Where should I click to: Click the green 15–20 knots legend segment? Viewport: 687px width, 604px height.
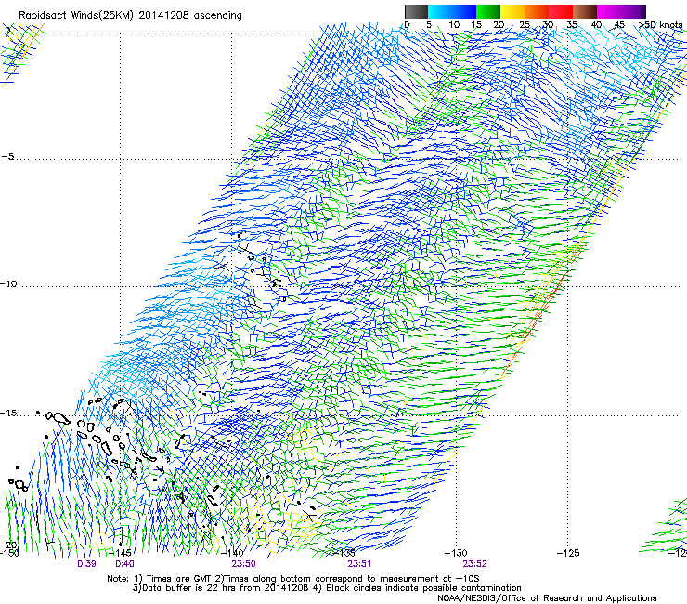488,11
